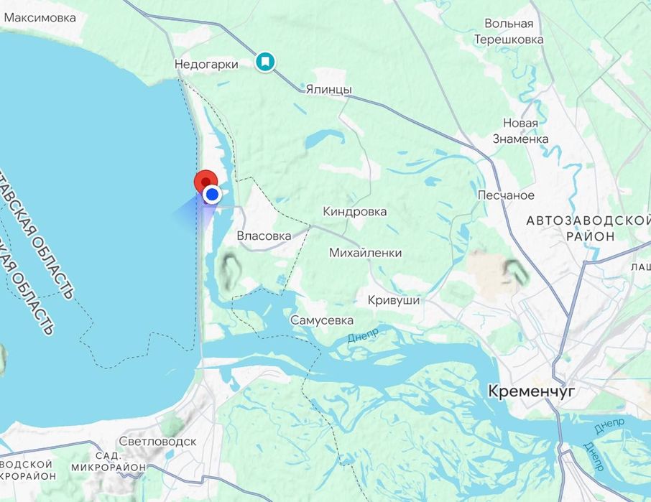The height and width of the screenshot is (502, 651).
Task: Select the Кривуши label
Action: tap(394, 300)
